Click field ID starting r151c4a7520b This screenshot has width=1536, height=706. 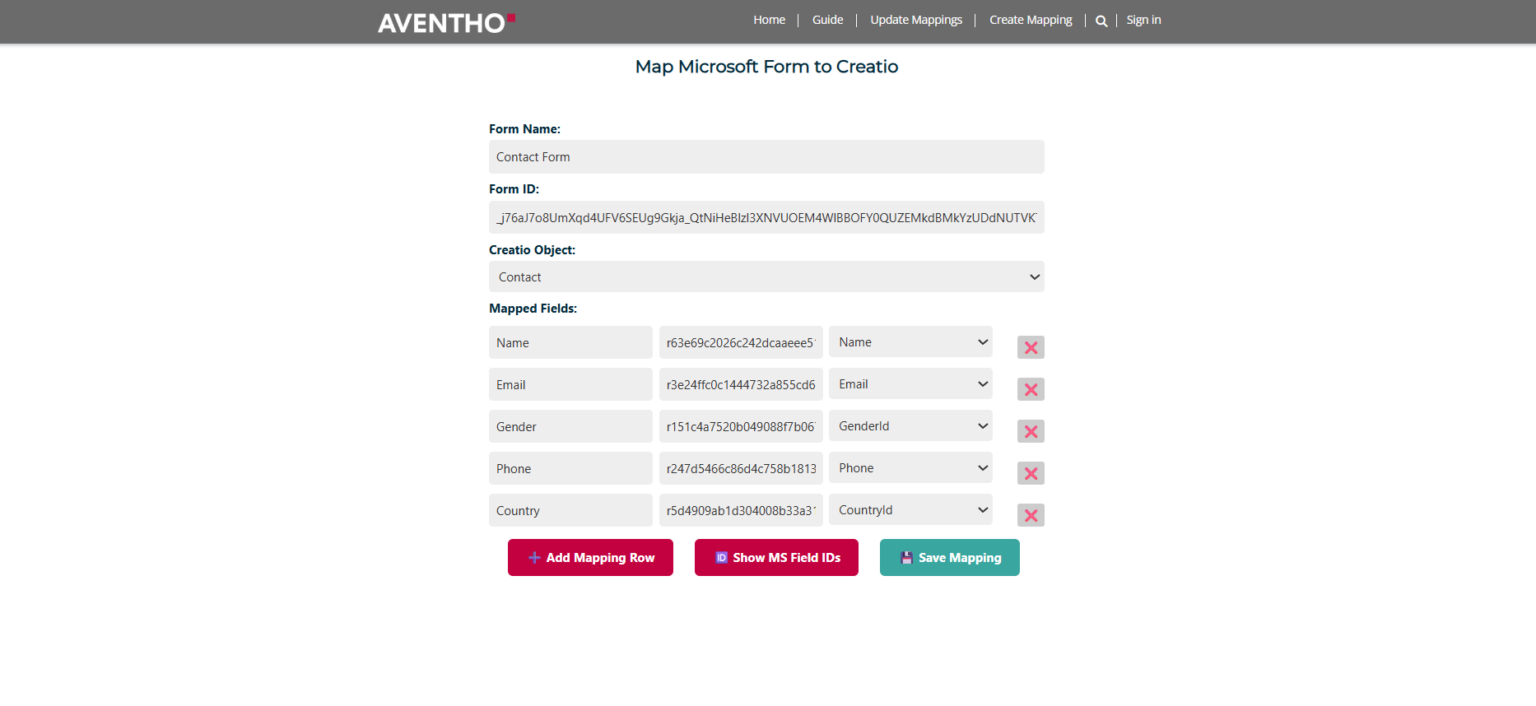tap(741, 426)
